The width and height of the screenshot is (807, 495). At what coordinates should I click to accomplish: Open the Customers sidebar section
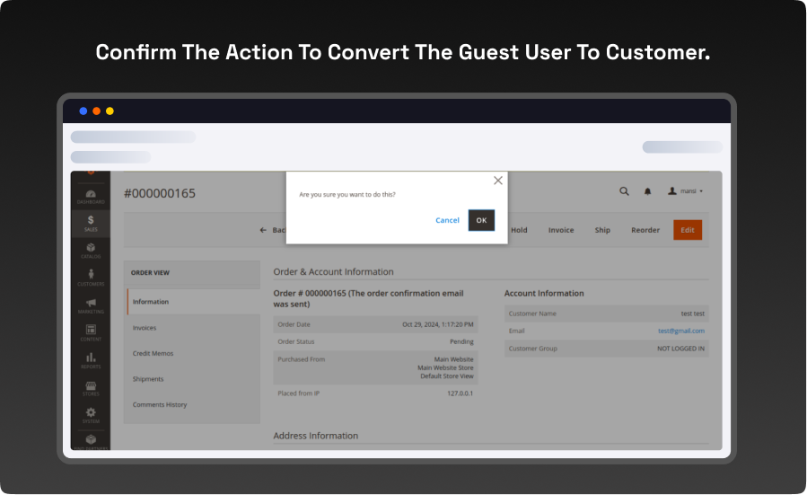point(91,278)
